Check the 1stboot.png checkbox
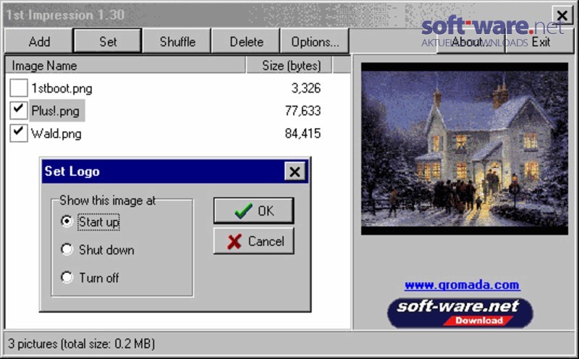579x359 pixels. [x=19, y=88]
